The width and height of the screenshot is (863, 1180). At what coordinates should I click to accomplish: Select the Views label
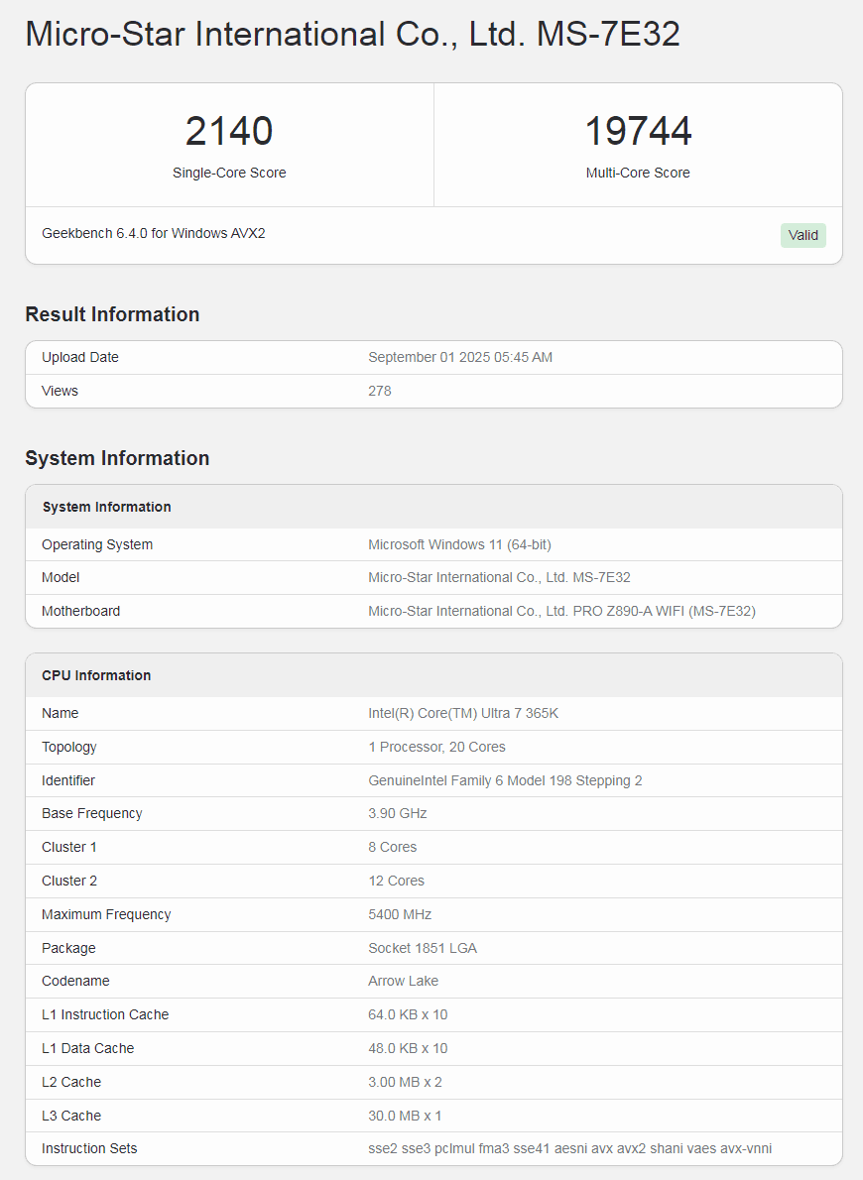pyautogui.click(x=60, y=391)
